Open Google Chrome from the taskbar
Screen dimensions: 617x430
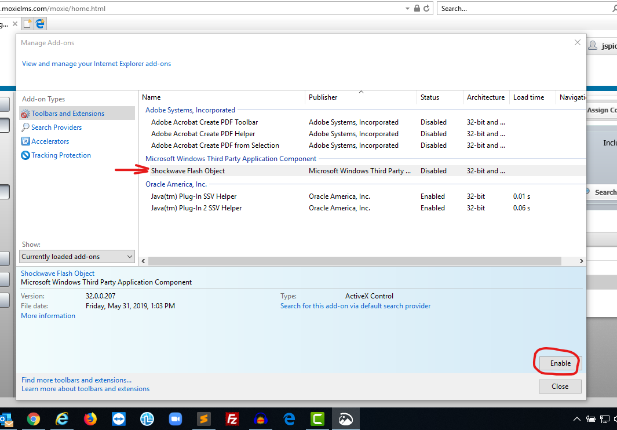34,420
